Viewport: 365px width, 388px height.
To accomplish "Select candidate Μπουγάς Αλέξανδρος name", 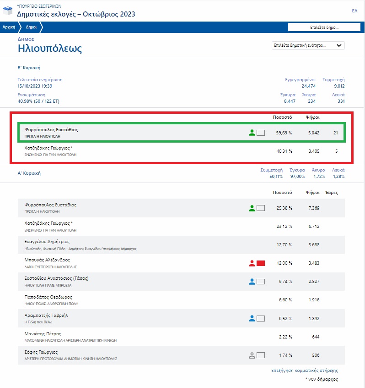I will pos(47,260).
